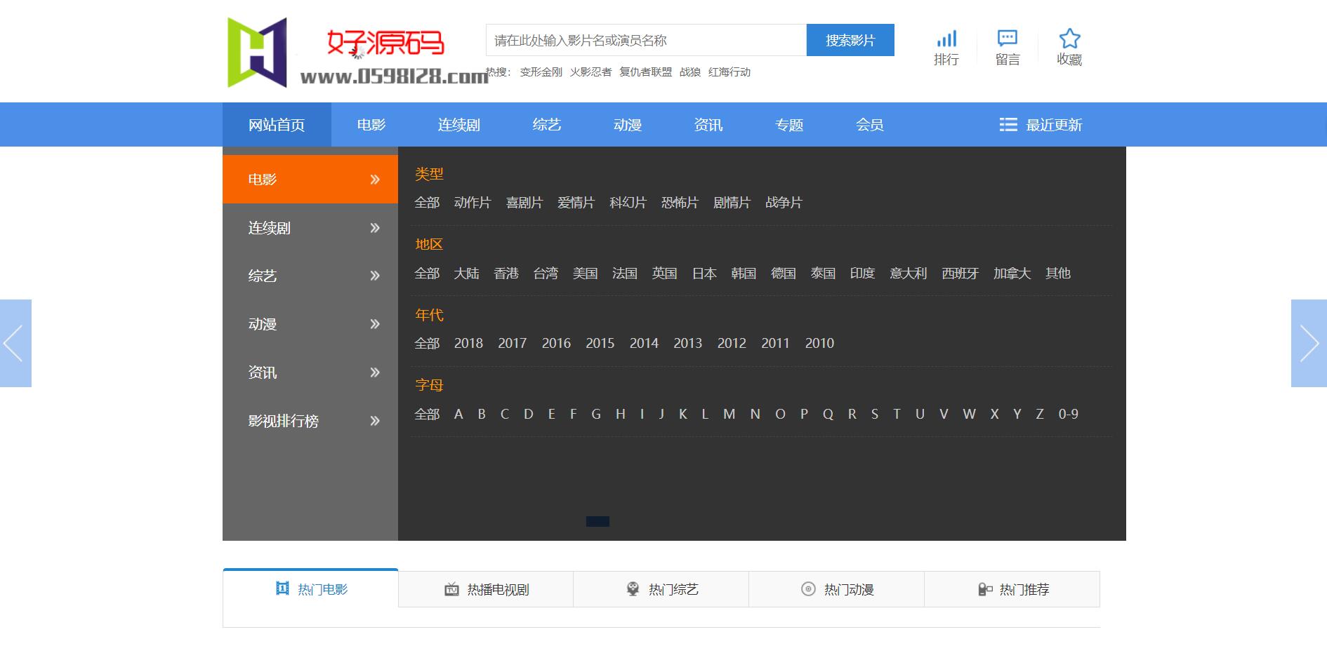Viewport: 1327px width, 653px height.
Task: Click hot search link 战狼
Action: [x=690, y=72]
